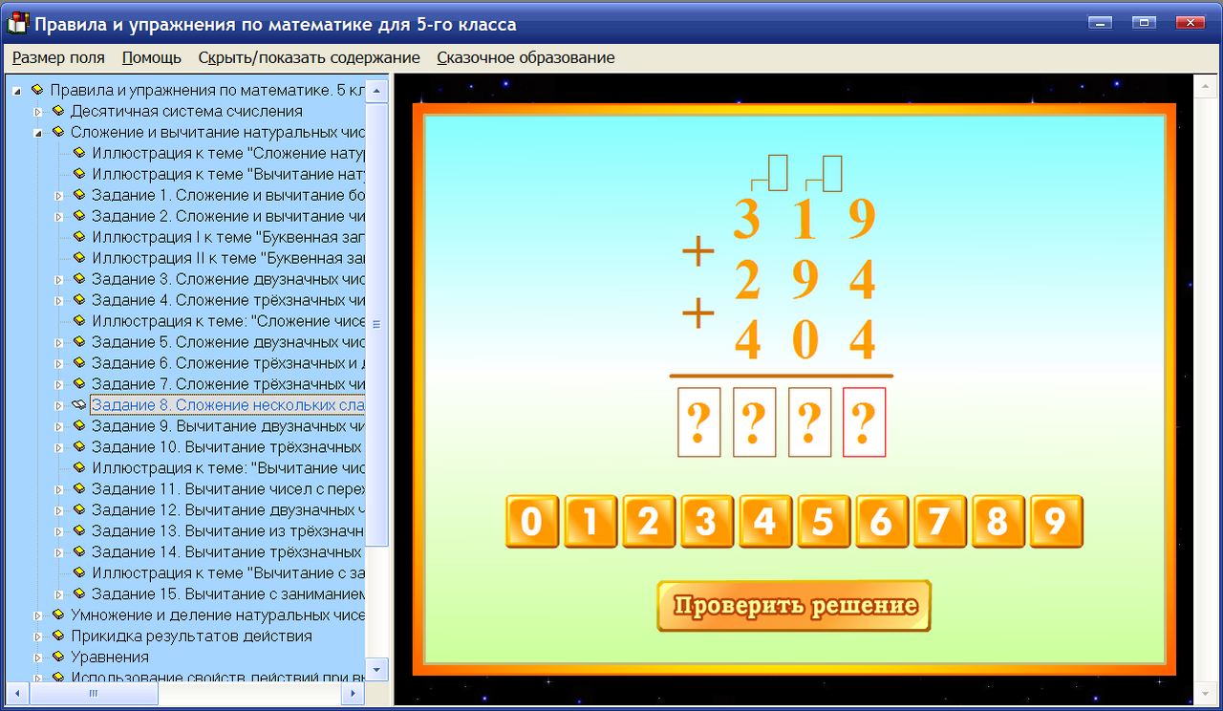Expand the Задание 8 tree node
1223x711 pixels.
(x=59, y=406)
